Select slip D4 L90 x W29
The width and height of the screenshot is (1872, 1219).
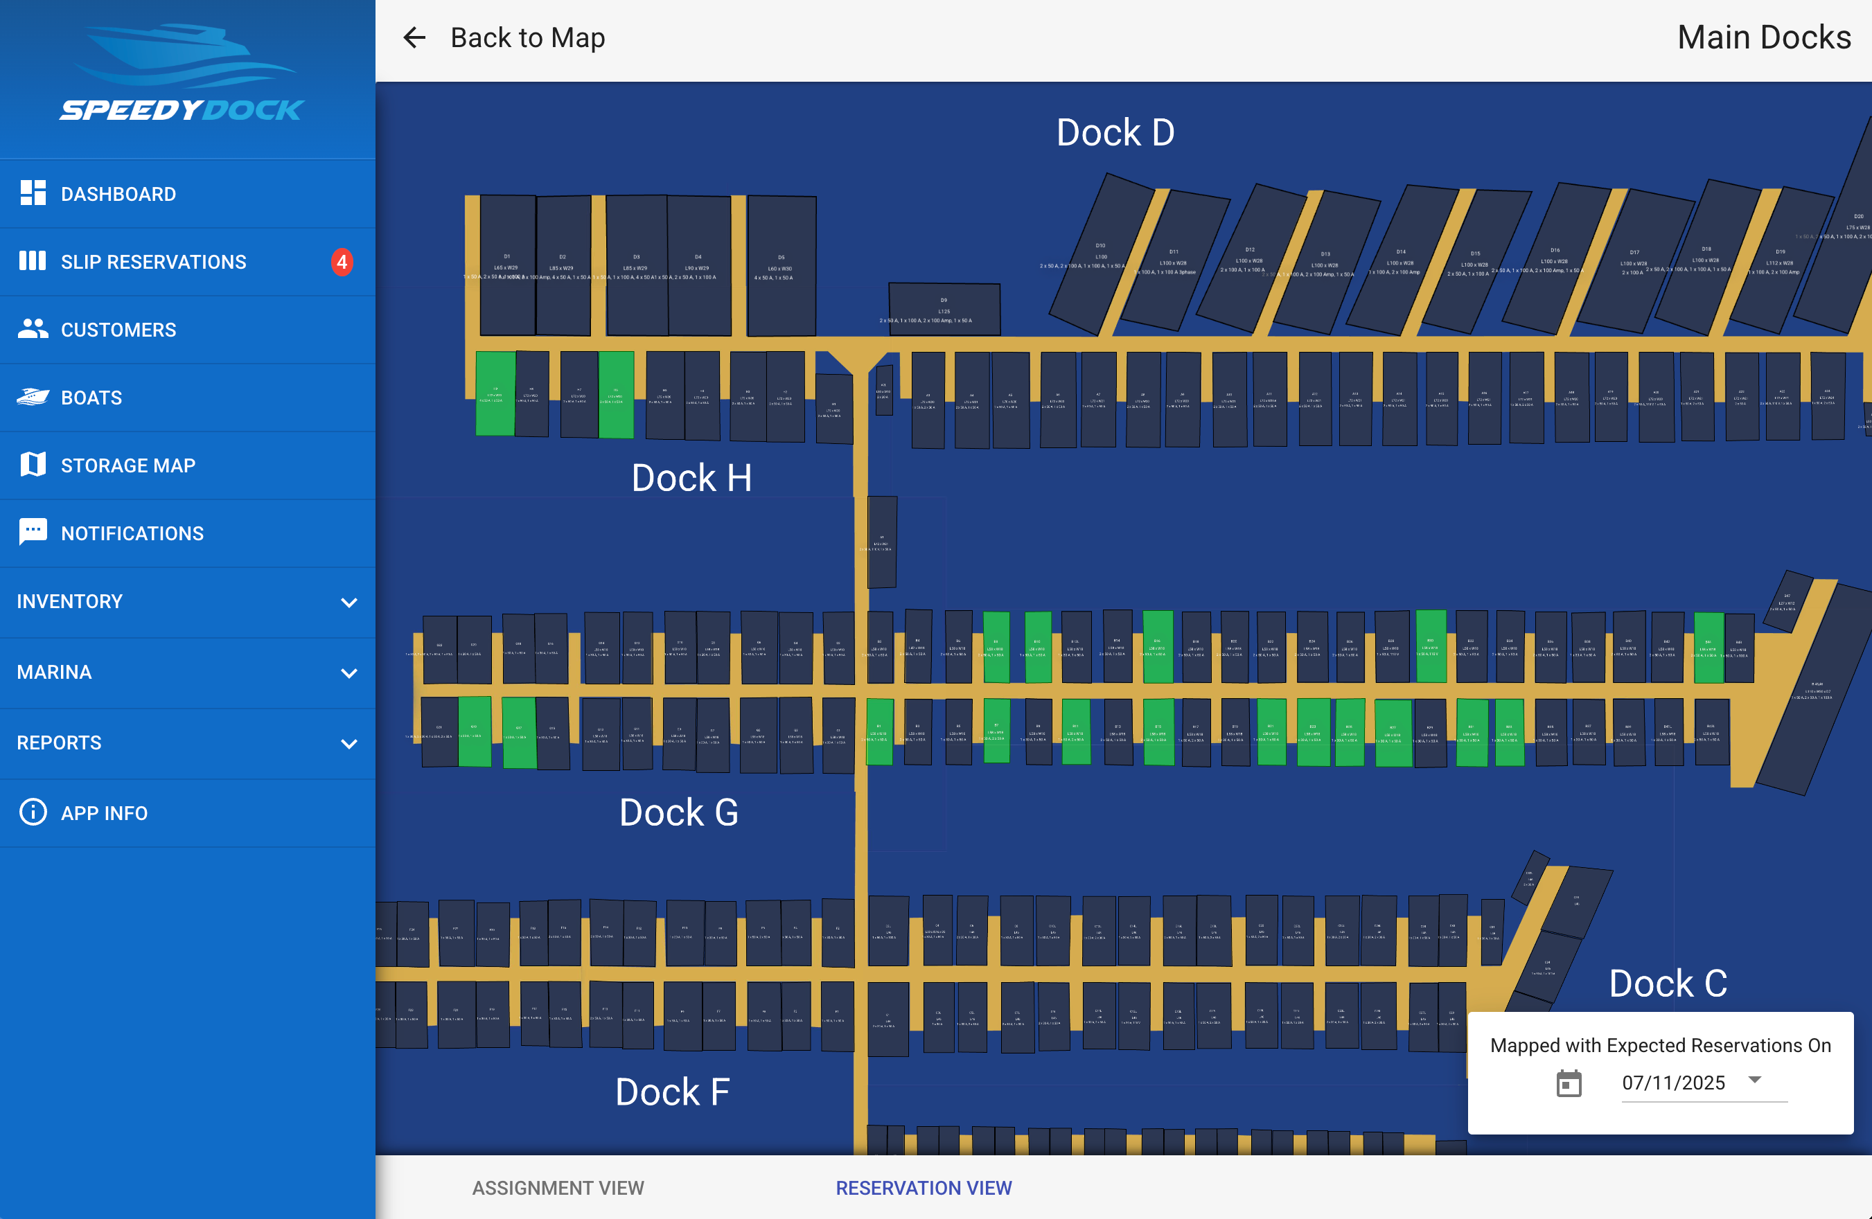698,266
